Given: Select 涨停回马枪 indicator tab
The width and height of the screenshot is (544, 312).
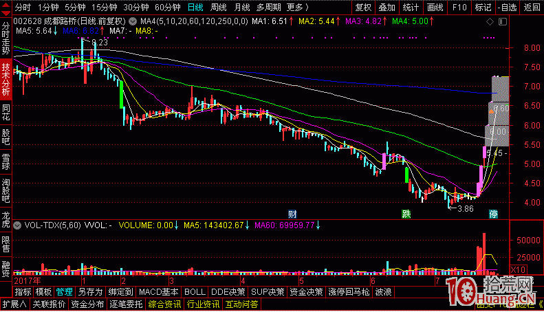Looking at the screenshot, I should [x=349, y=292].
